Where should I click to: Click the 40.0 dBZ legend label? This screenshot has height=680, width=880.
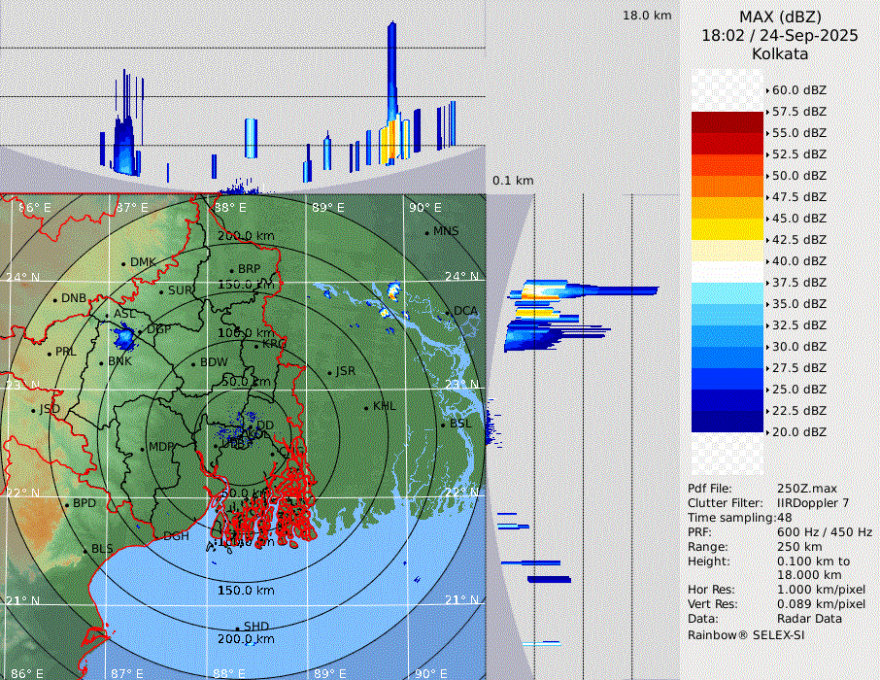pyautogui.click(x=799, y=261)
